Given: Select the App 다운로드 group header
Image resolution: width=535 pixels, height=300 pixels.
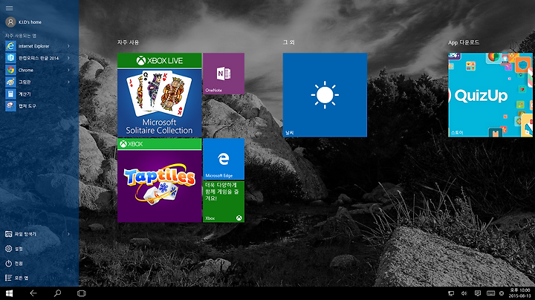Looking at the screenshot, I should [464, 42].
